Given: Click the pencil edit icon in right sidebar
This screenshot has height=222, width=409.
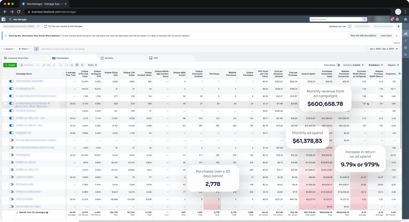Looking at the screenshot, I should [405, 40].
